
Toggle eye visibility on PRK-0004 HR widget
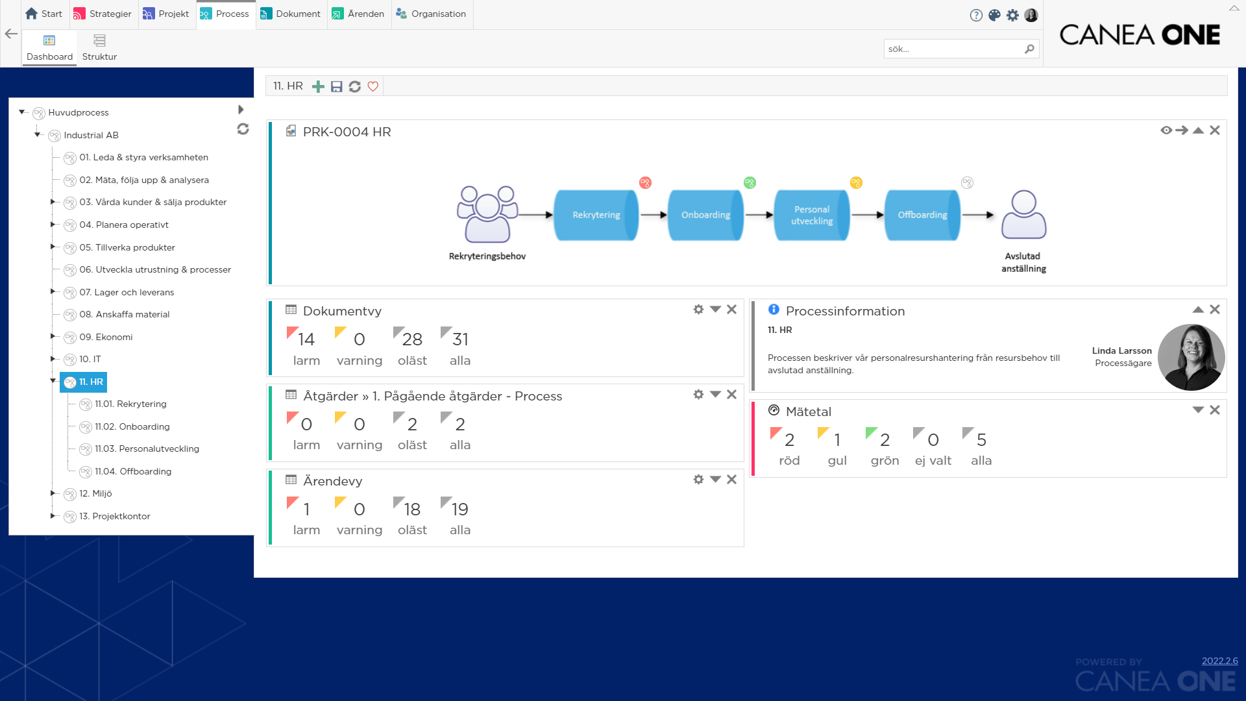coord(1166,130)
